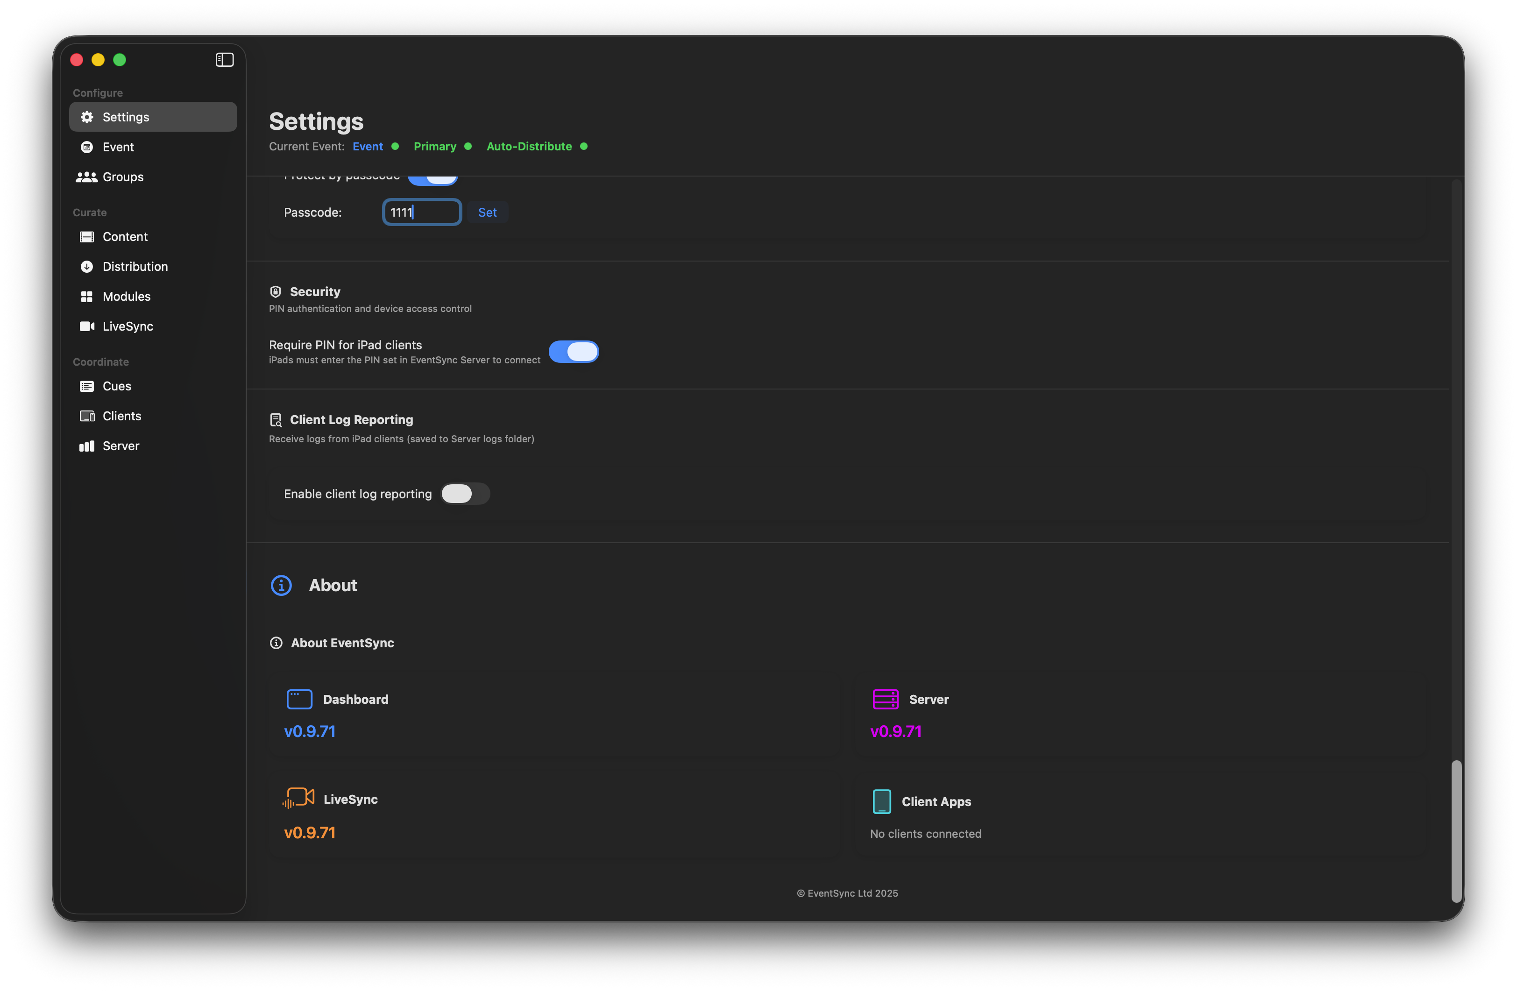Open the Distribution page
1517x991 pixels.
153,267
